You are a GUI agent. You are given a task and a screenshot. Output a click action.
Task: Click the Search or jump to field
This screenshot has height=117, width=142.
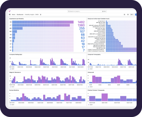pos(87,11)
